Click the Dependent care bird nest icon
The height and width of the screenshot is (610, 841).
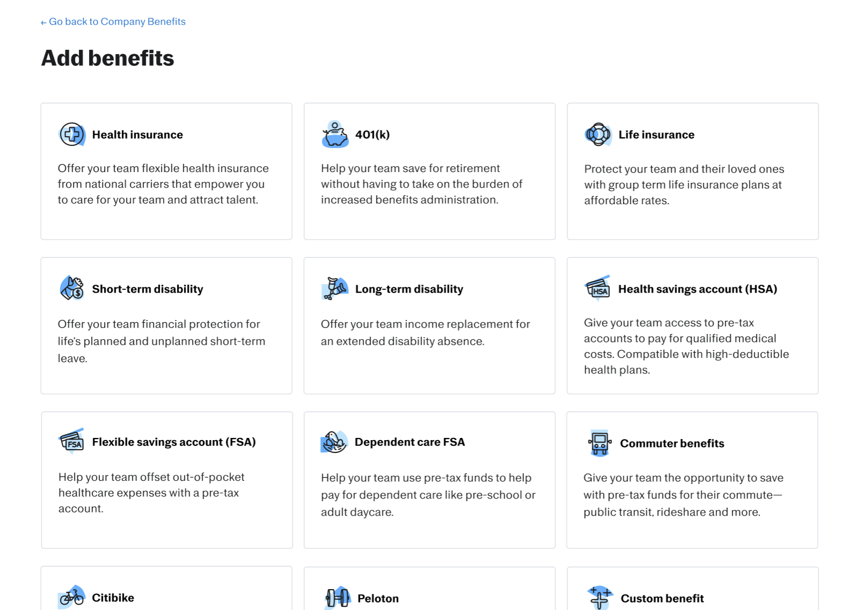pos(335,442)
